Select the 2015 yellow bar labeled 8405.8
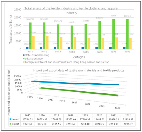Image resolution: width=142 pixels, height=132 pixels. pos(33,43)
